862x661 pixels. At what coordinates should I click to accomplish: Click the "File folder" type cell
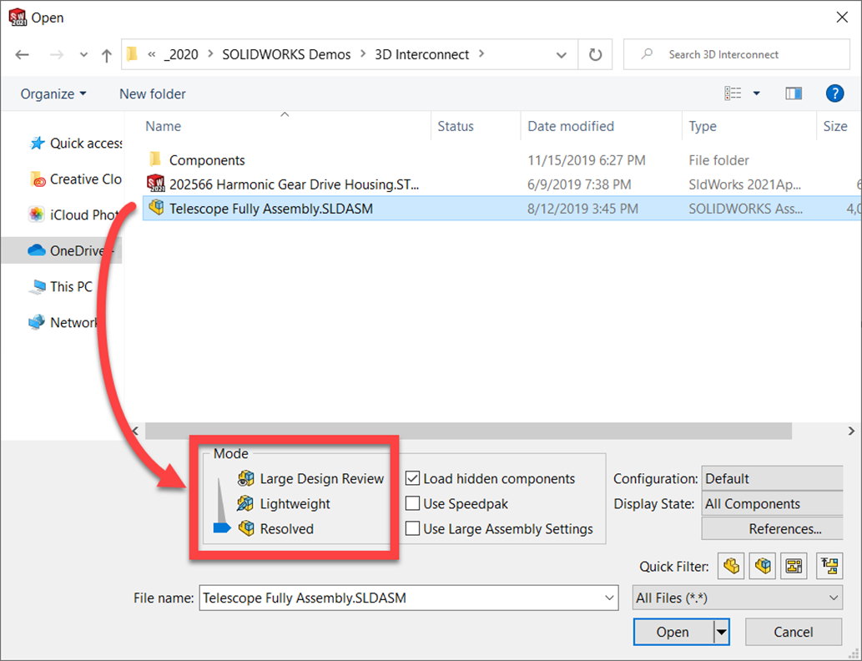(x=718, y=160)
